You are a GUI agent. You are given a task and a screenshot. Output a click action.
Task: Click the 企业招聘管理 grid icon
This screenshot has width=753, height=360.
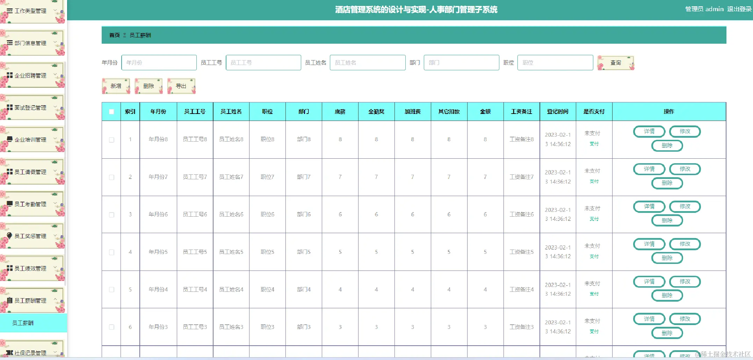click(10, 75)
